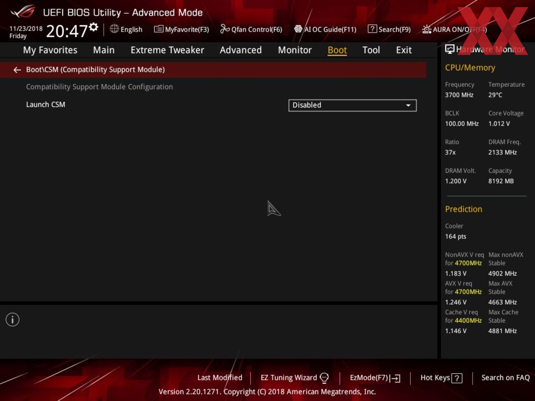Image resolution: width=535 pixels, height=401 pixels.
Task: Switch to the Exit tab
Action: pos(404,50)
